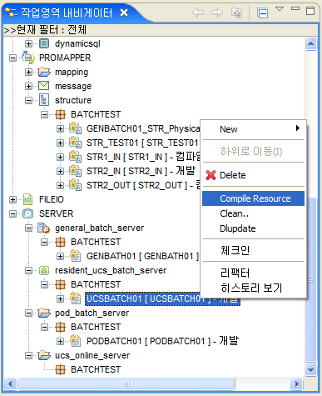Screen dimensions: 322x396
Task: Choose 히스토리 보기 from the context menu
Action: pyautogui.click(x=254, y=288)
